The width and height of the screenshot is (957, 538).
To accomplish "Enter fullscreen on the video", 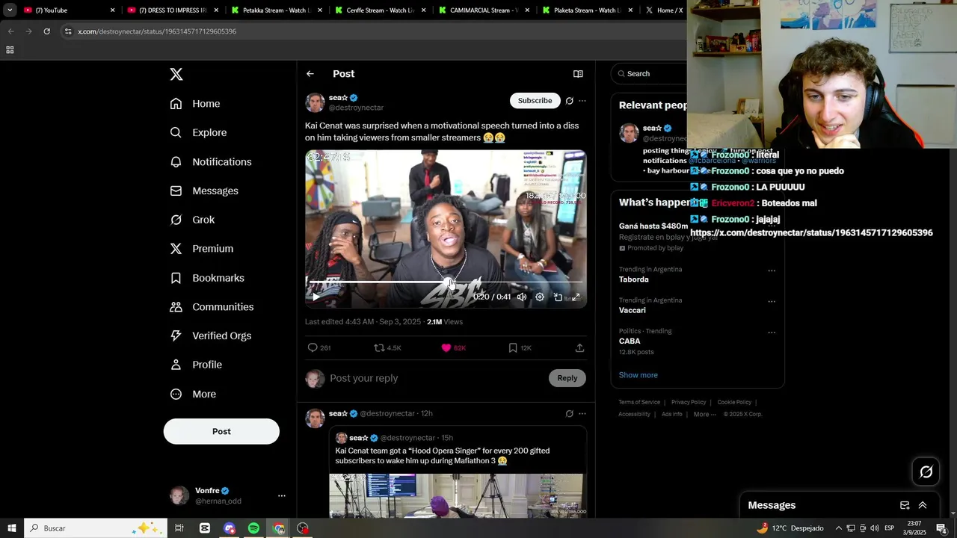I will pyautogui.click(x=576, y=297).
